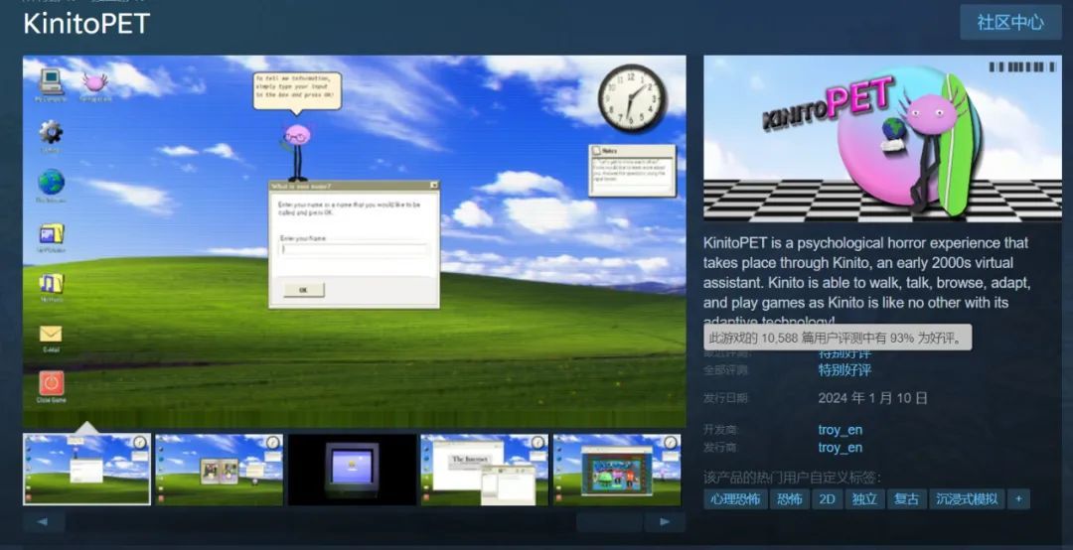Open the envelope E-Mail desktop icon

(x=51, y=338)
